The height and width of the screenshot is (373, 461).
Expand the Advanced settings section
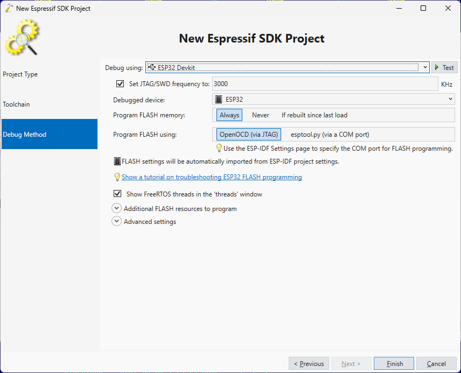(x=116, y=221)
